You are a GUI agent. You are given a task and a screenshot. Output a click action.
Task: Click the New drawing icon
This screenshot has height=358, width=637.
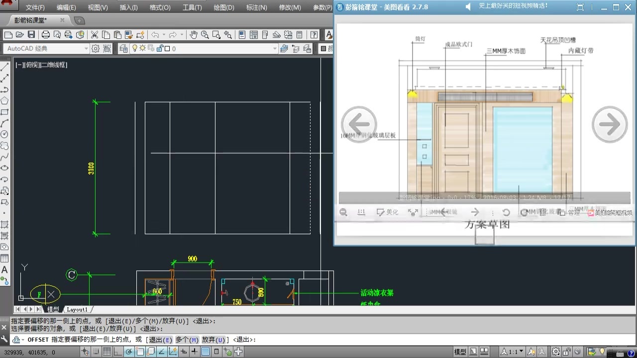coord(8,35)
